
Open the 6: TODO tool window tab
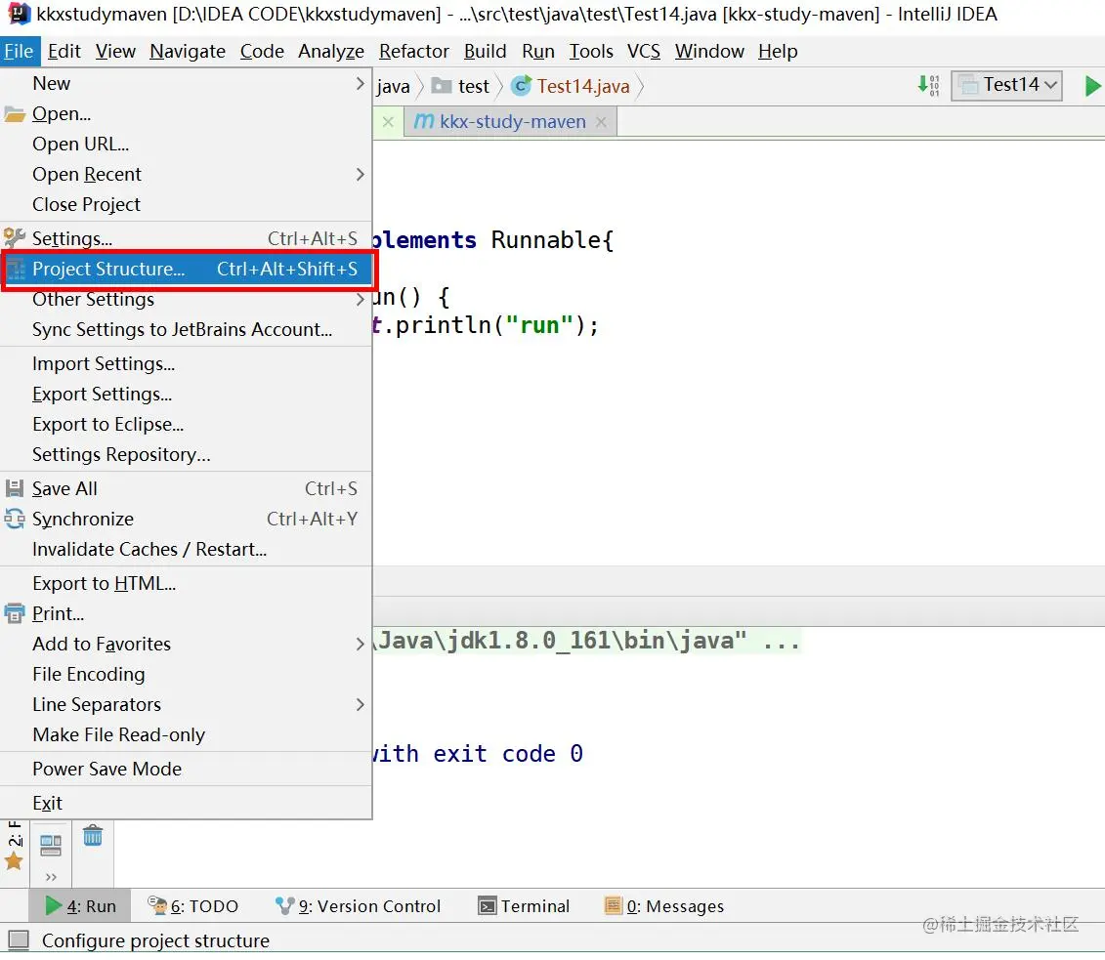tap(193, 905)
